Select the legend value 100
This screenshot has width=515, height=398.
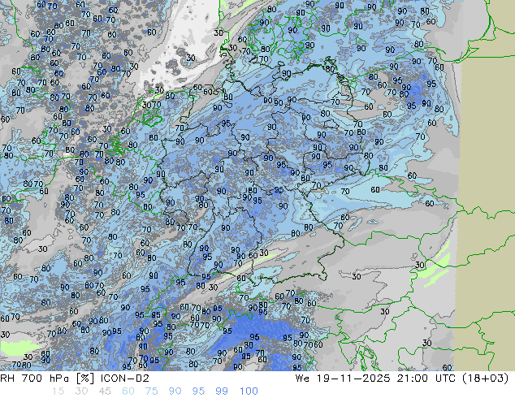(249, 392)
